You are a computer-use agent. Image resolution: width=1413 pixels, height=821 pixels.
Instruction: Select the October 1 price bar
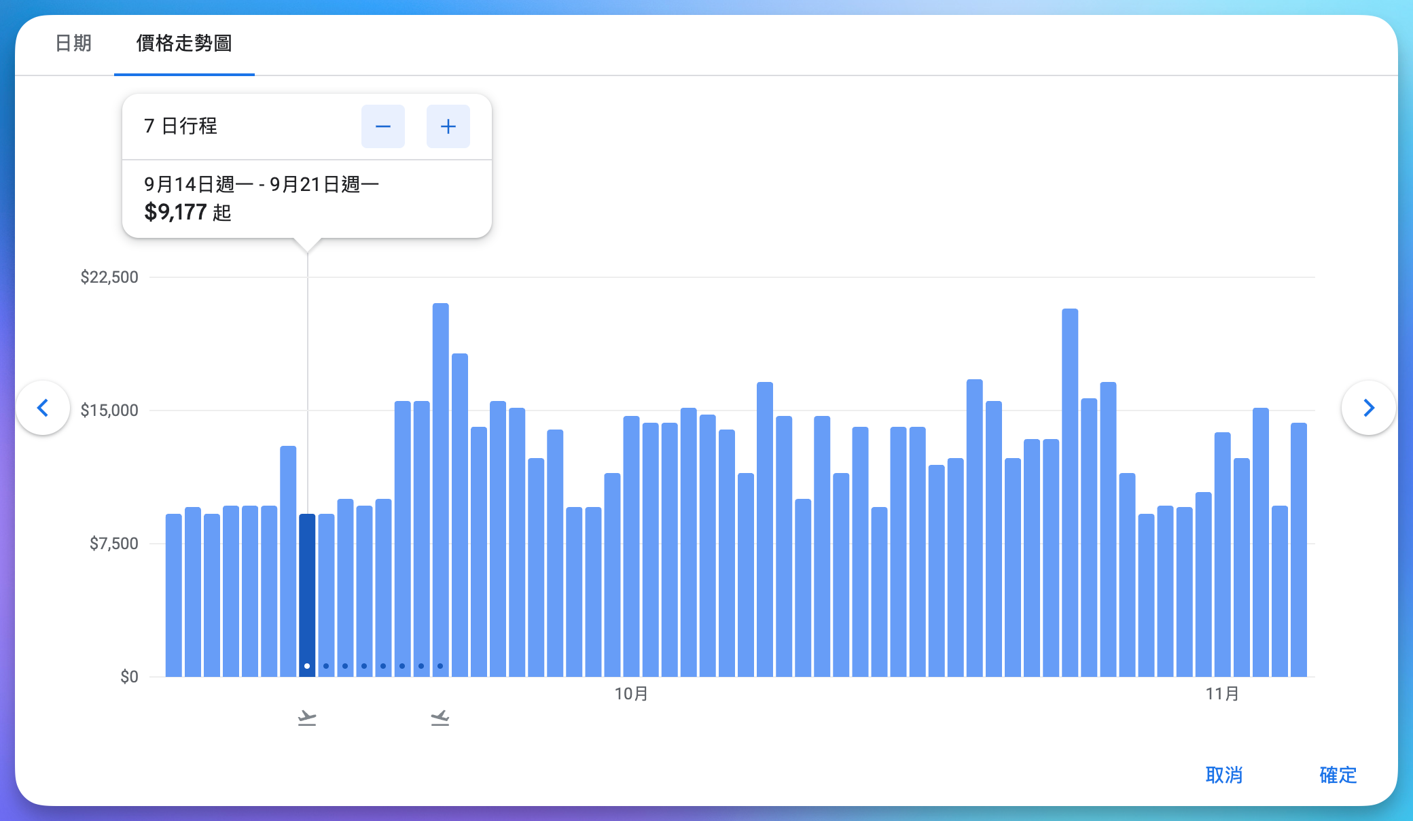(x=631, y=546)
